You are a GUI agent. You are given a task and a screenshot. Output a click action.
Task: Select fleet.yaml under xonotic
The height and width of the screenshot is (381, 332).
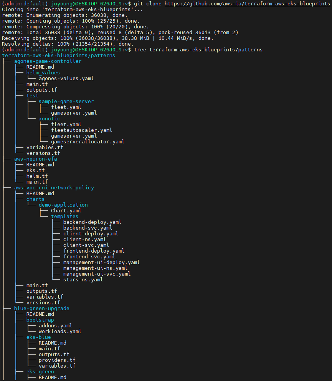click(66, 125)
